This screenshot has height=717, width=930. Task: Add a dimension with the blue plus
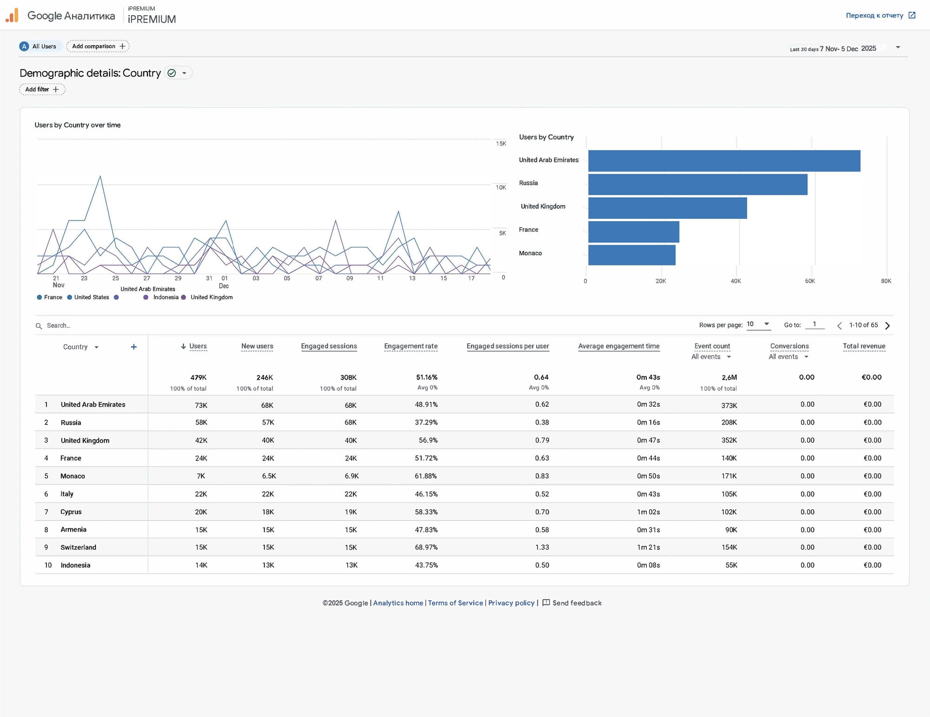(134, 347)
